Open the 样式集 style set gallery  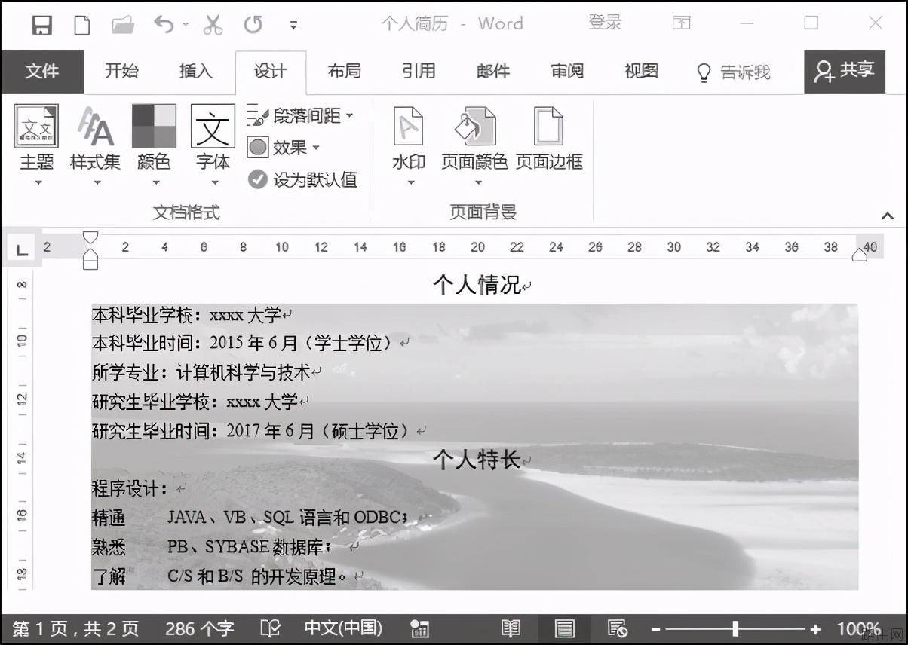pyautogui.click(x=95, y=145)
